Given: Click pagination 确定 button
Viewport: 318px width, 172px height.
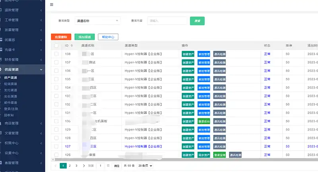Looking at the screenshot, I should pyautogui.click(x=116, y=166).
